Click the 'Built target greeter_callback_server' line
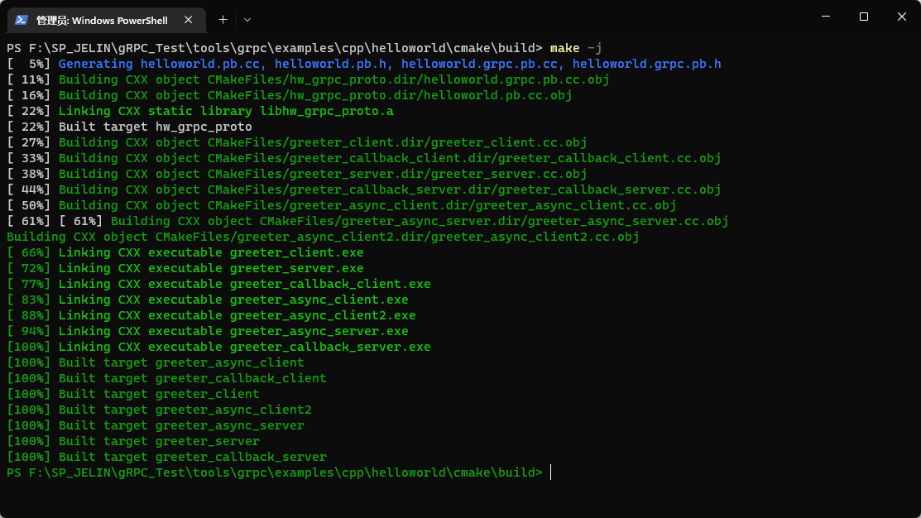The image size is (921, 518). coord(192,457)
